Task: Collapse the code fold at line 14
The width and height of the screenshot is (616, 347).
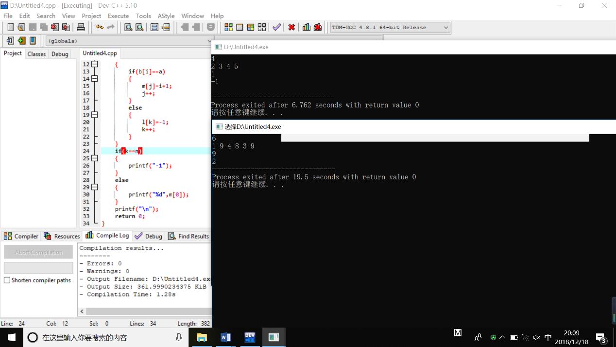Action: coord(95,79)
